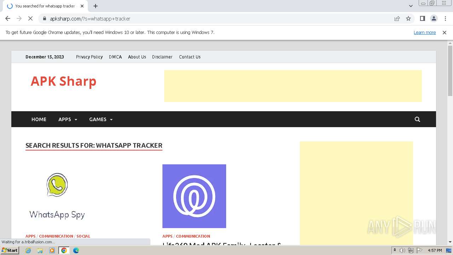The height and width of the screenshot is (255, 453).
Task: Select SOCIAL category under WhatsApp Spy
Action: pyautogui.click(x=83, y=236)
